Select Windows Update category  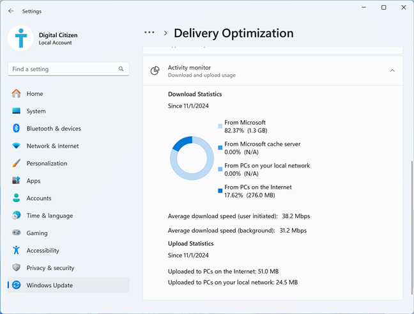(68, 285)
